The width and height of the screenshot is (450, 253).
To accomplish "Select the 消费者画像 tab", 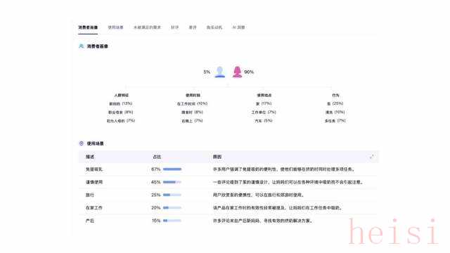I will [x=88, y=27].
